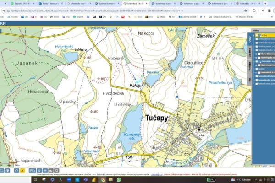Open the Windows Start menu
This screenshot has height=183, width=275.
point(35,180)
